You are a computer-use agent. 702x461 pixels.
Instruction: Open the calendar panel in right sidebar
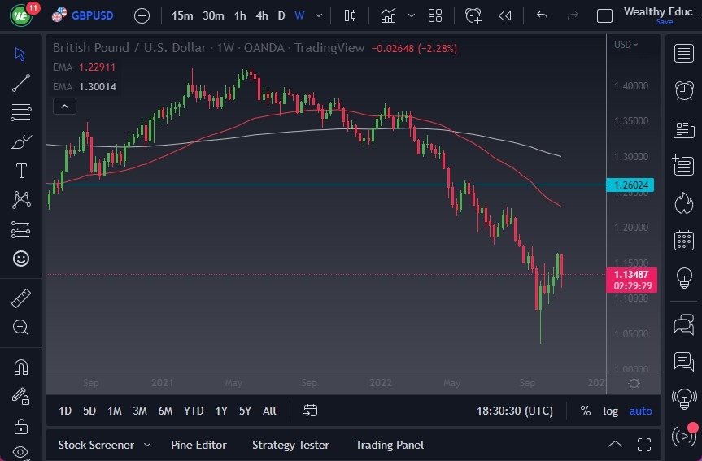pyautogui.click(x=684, y=240)
